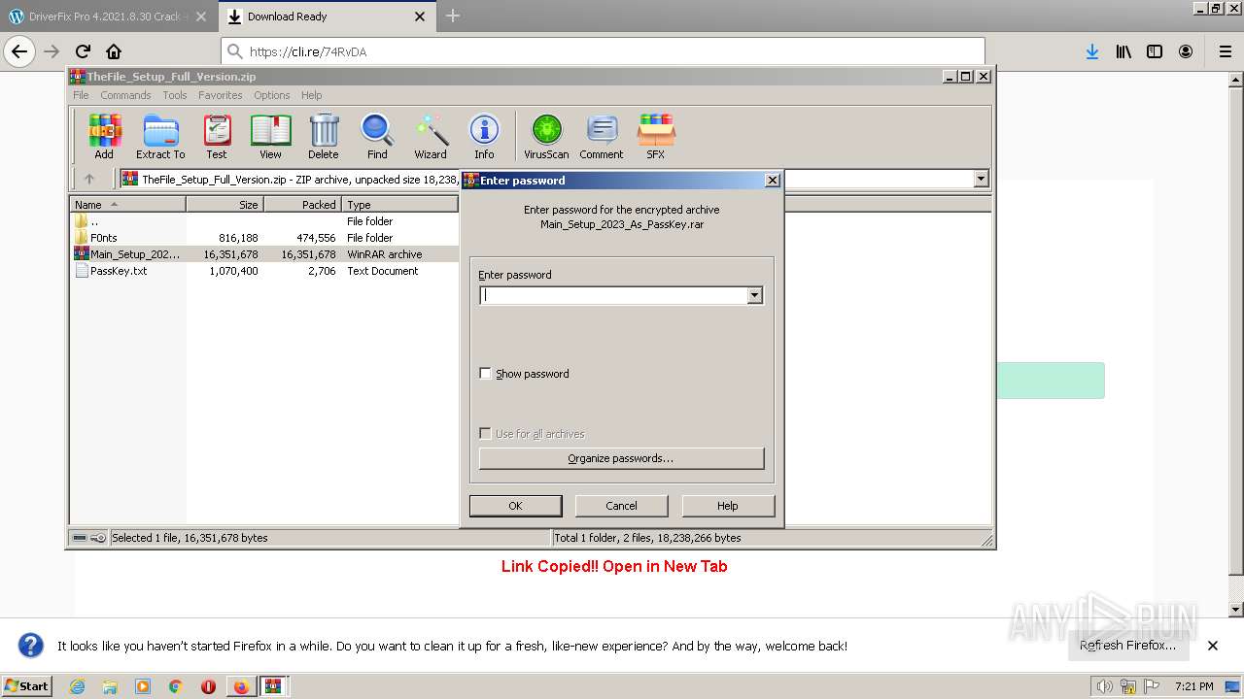Click Help in password dialog
This screenshot has width=1244, height=699.
pyautogui.click(x=728, y=506)
